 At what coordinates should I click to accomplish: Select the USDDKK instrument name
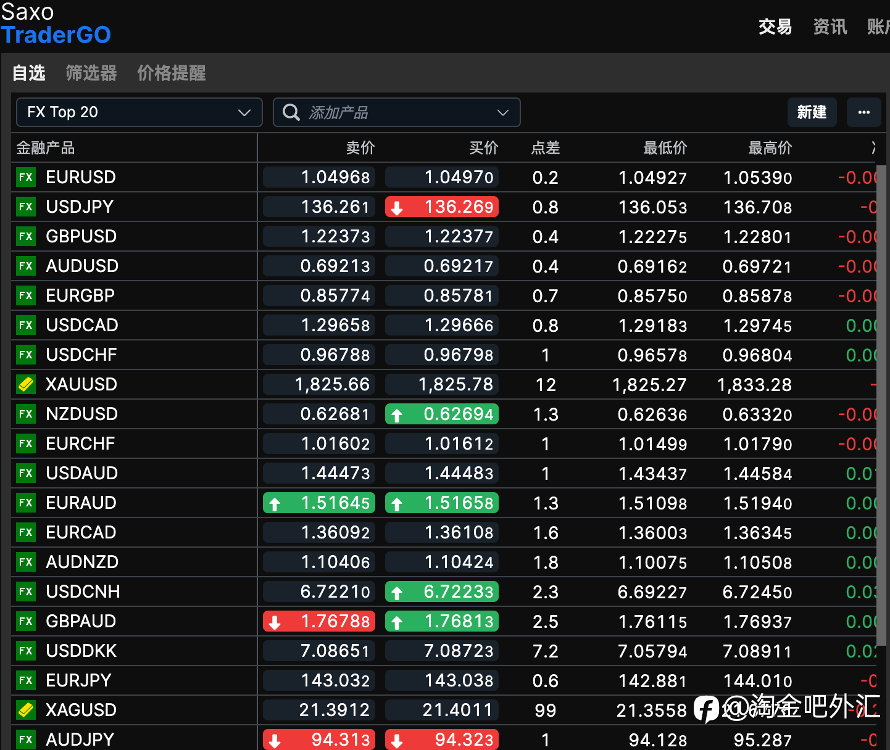[81, 651]
